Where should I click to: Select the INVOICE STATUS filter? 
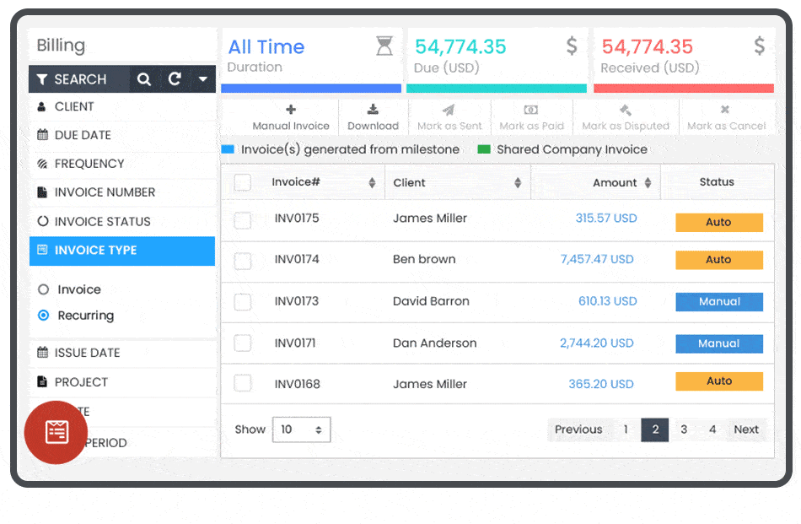[101, 221]
